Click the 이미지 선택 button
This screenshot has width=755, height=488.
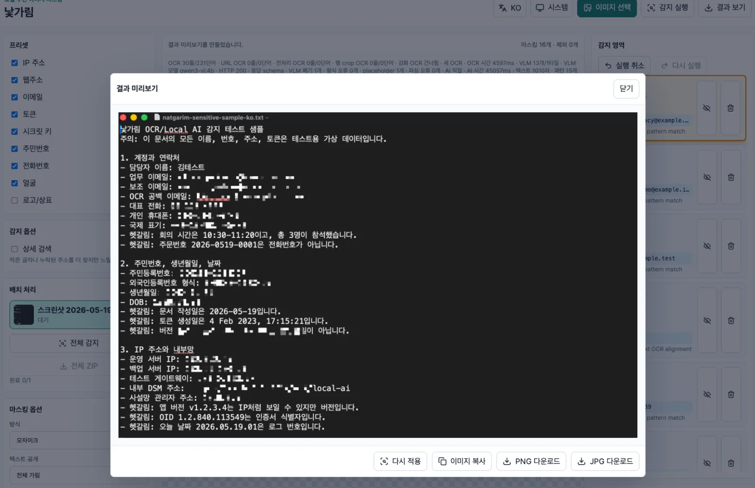607,8
